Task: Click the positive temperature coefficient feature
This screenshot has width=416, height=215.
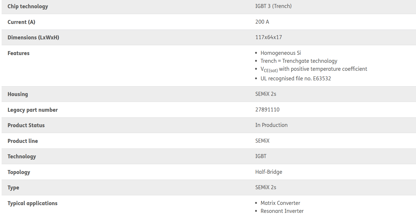Action: [x=314, y=69]
